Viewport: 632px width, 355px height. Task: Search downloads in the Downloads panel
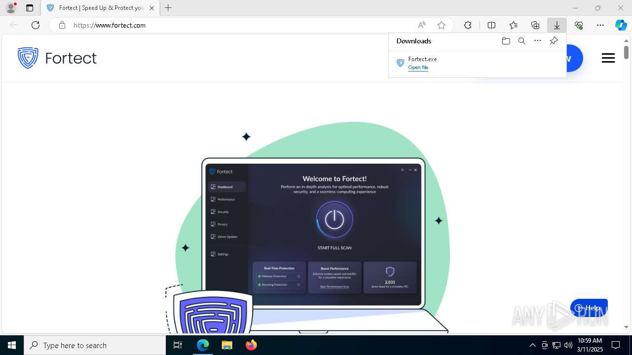pos(521,41)
